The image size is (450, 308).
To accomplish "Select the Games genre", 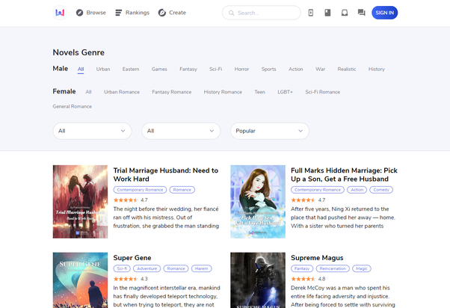I will [159, 70].
